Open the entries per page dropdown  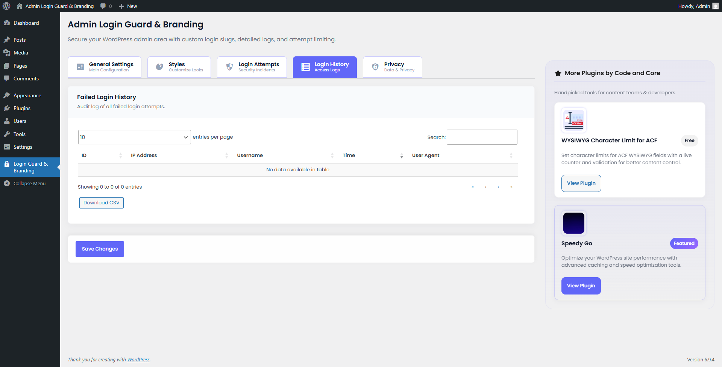coord(134,137)
